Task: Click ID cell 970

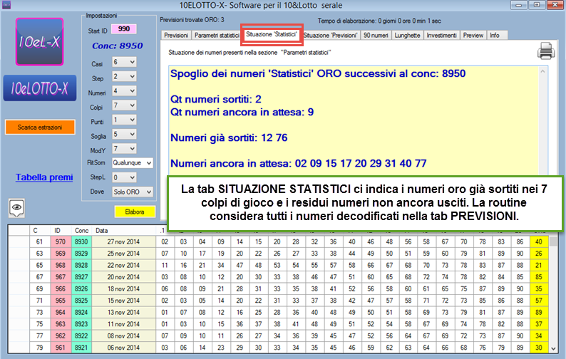Action: (x=61, y=241)
